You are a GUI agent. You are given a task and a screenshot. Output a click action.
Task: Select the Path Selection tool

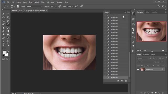[3, 41]
